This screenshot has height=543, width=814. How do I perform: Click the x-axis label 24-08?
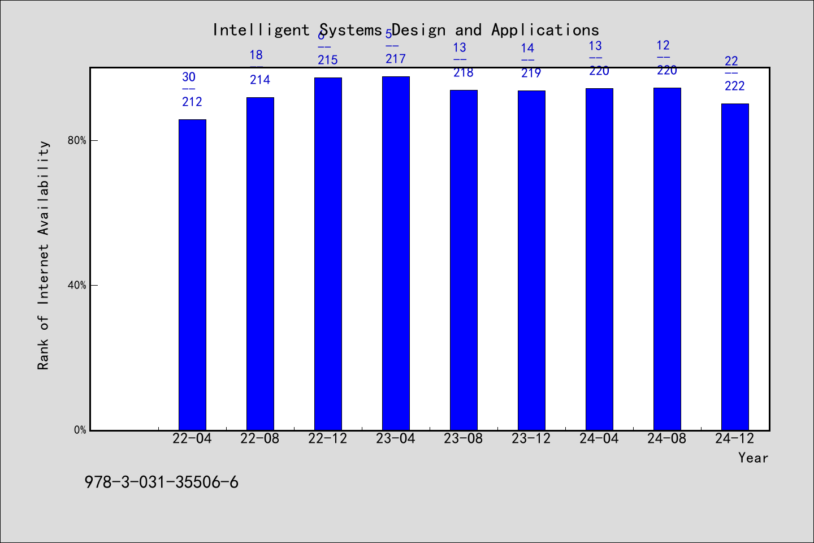(x=667, y=438)
